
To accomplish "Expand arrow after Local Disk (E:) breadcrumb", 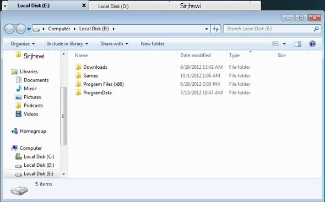I will pos(113,29).
